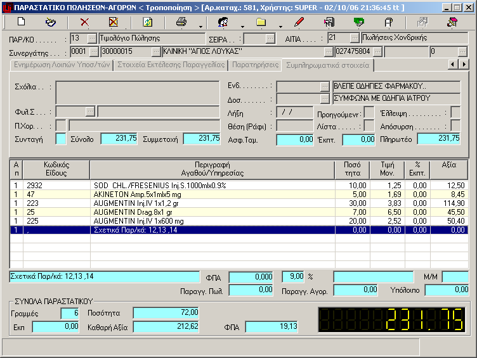Open lookup button beside ΑΙΤΙΑ code 21
Screen dimensions: 477x358
coord(354,38)
